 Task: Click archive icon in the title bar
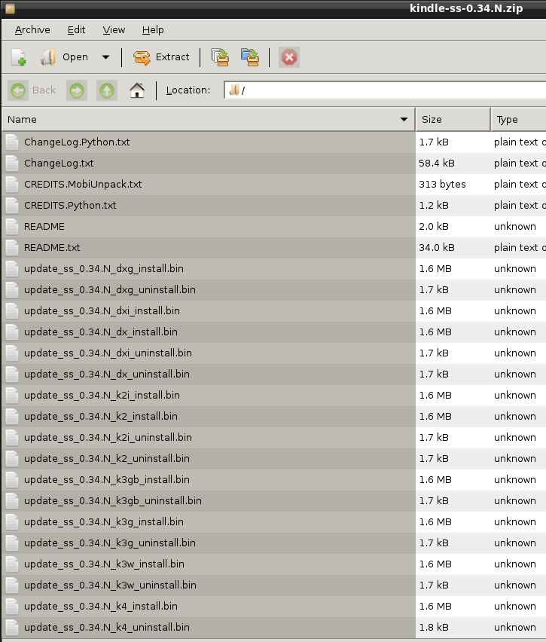10,8
